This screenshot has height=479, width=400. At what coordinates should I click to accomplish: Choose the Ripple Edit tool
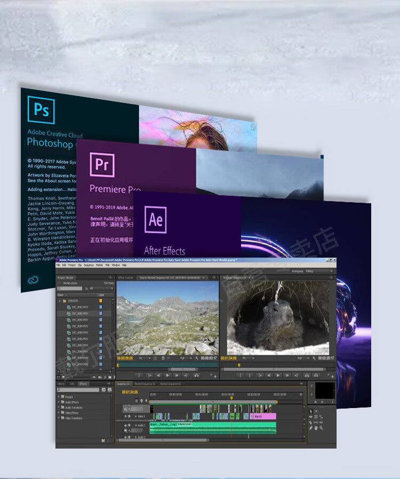click(311, 417)
